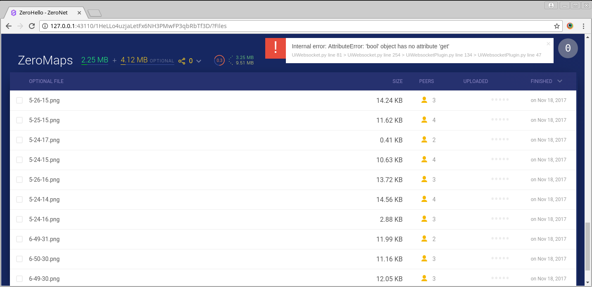The width and height of the screenshot is (592, 287).
Task: Select the 5-24-17.png checkbox
Action: [x=19, y=140]
